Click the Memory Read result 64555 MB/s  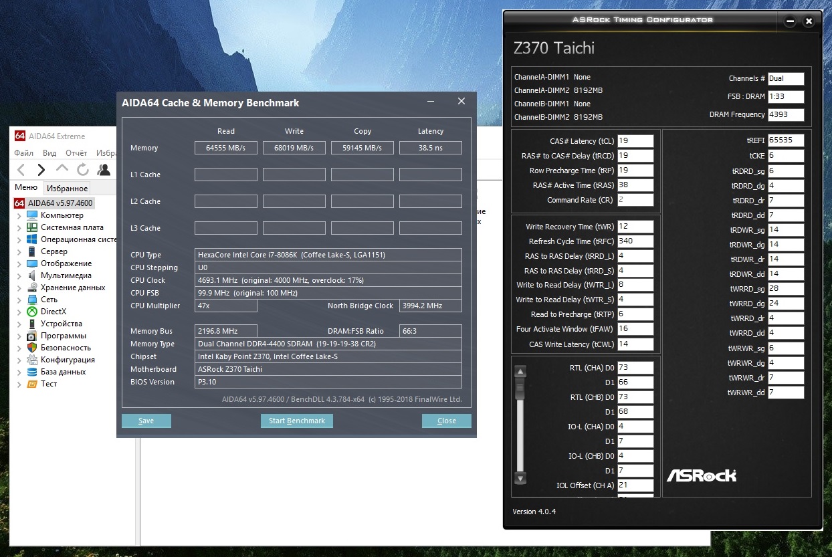pyautogui.click(x=226, y=148)
